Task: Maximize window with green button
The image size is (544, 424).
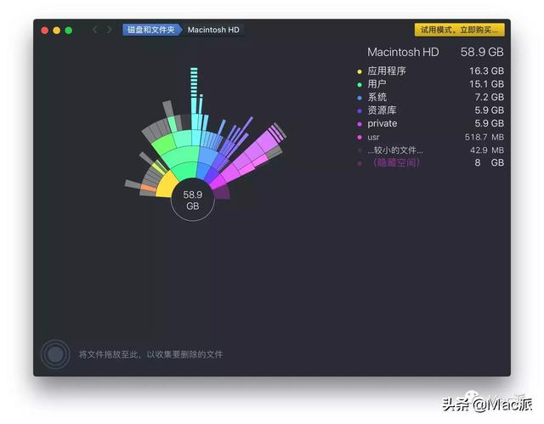Action: 69,30
